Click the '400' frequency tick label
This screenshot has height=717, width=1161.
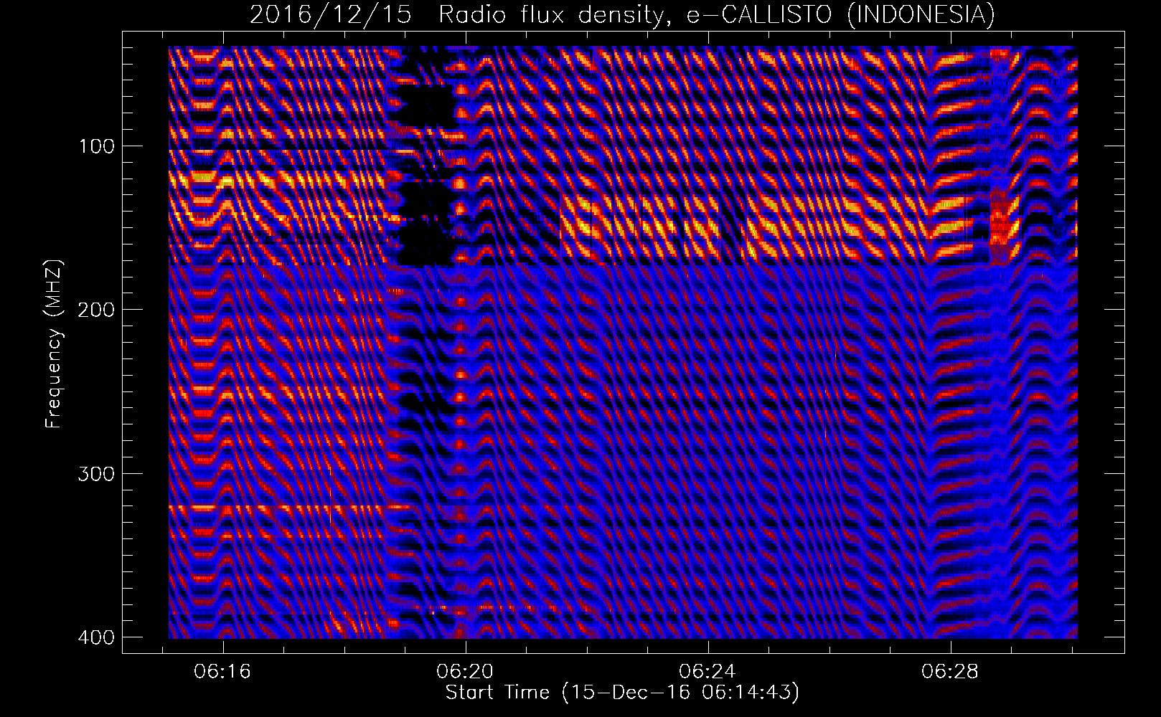click(x=95, y=637)
